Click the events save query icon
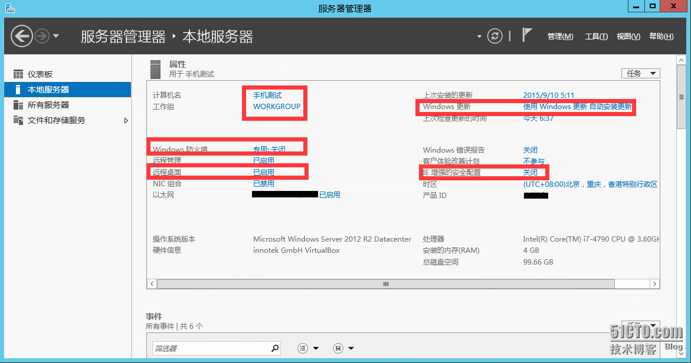This screenshot has height=363, width=691. click(338, 348)
